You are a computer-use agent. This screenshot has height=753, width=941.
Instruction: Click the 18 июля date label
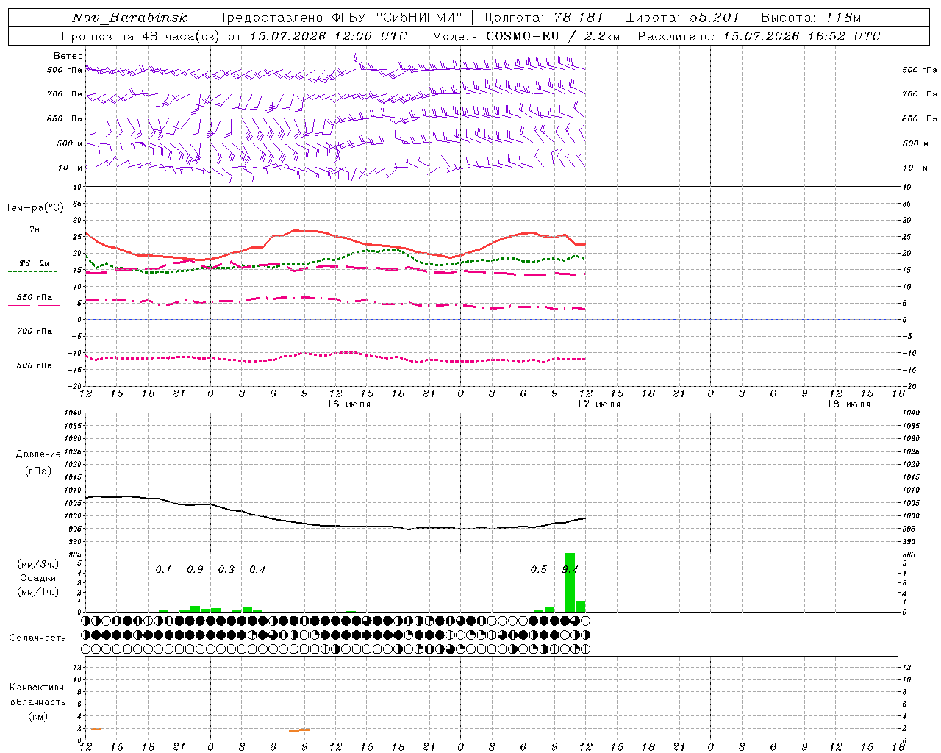click(848, 404)
